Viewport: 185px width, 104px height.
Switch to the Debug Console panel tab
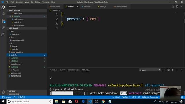coord(74,70)
